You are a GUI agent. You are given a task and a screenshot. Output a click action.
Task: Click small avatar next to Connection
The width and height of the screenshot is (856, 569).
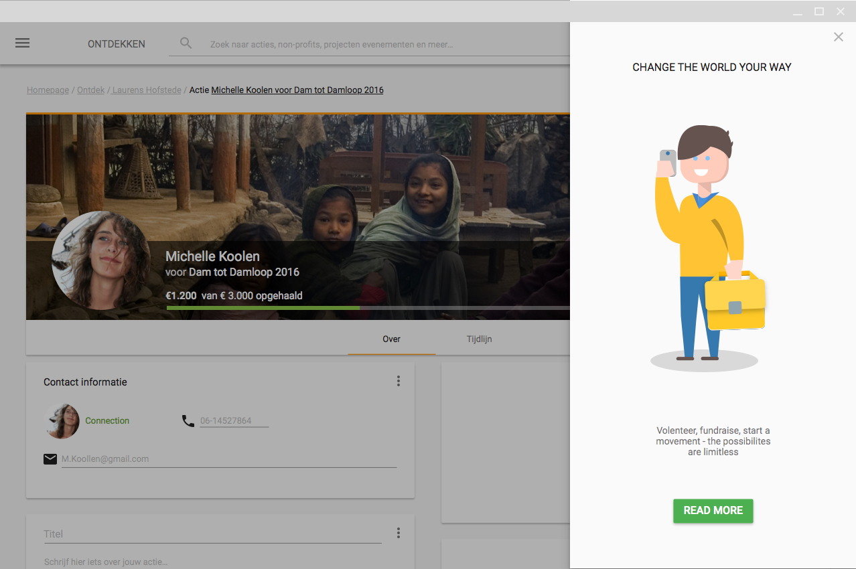[62, 421]
